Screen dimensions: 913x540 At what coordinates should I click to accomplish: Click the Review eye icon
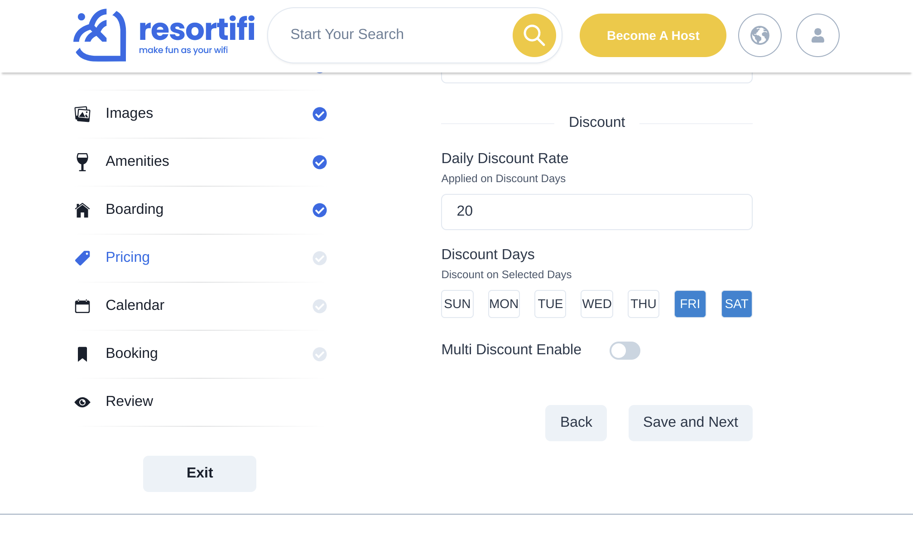[x=82, y=402]
